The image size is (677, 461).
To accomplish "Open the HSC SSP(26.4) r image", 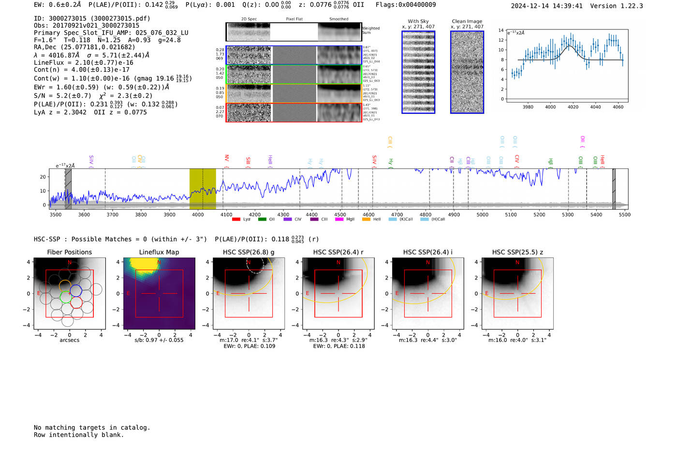I will 338,294.
